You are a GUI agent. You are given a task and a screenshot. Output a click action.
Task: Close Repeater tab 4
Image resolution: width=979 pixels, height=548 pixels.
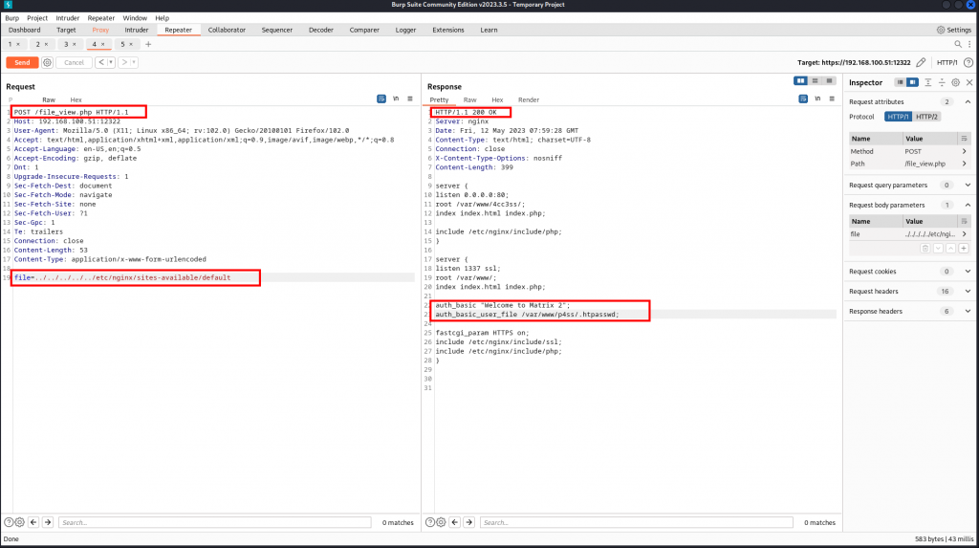pos(103,44)
